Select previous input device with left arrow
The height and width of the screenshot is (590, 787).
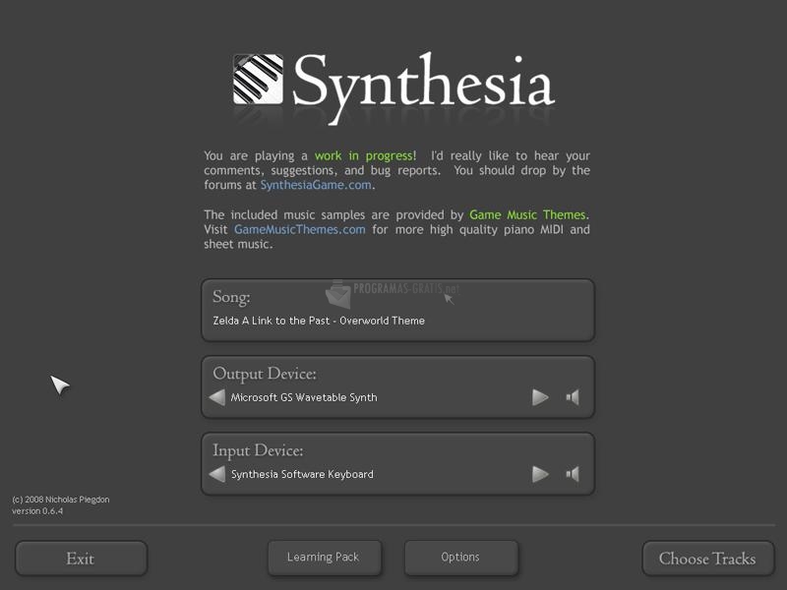[x=216, y=474]
